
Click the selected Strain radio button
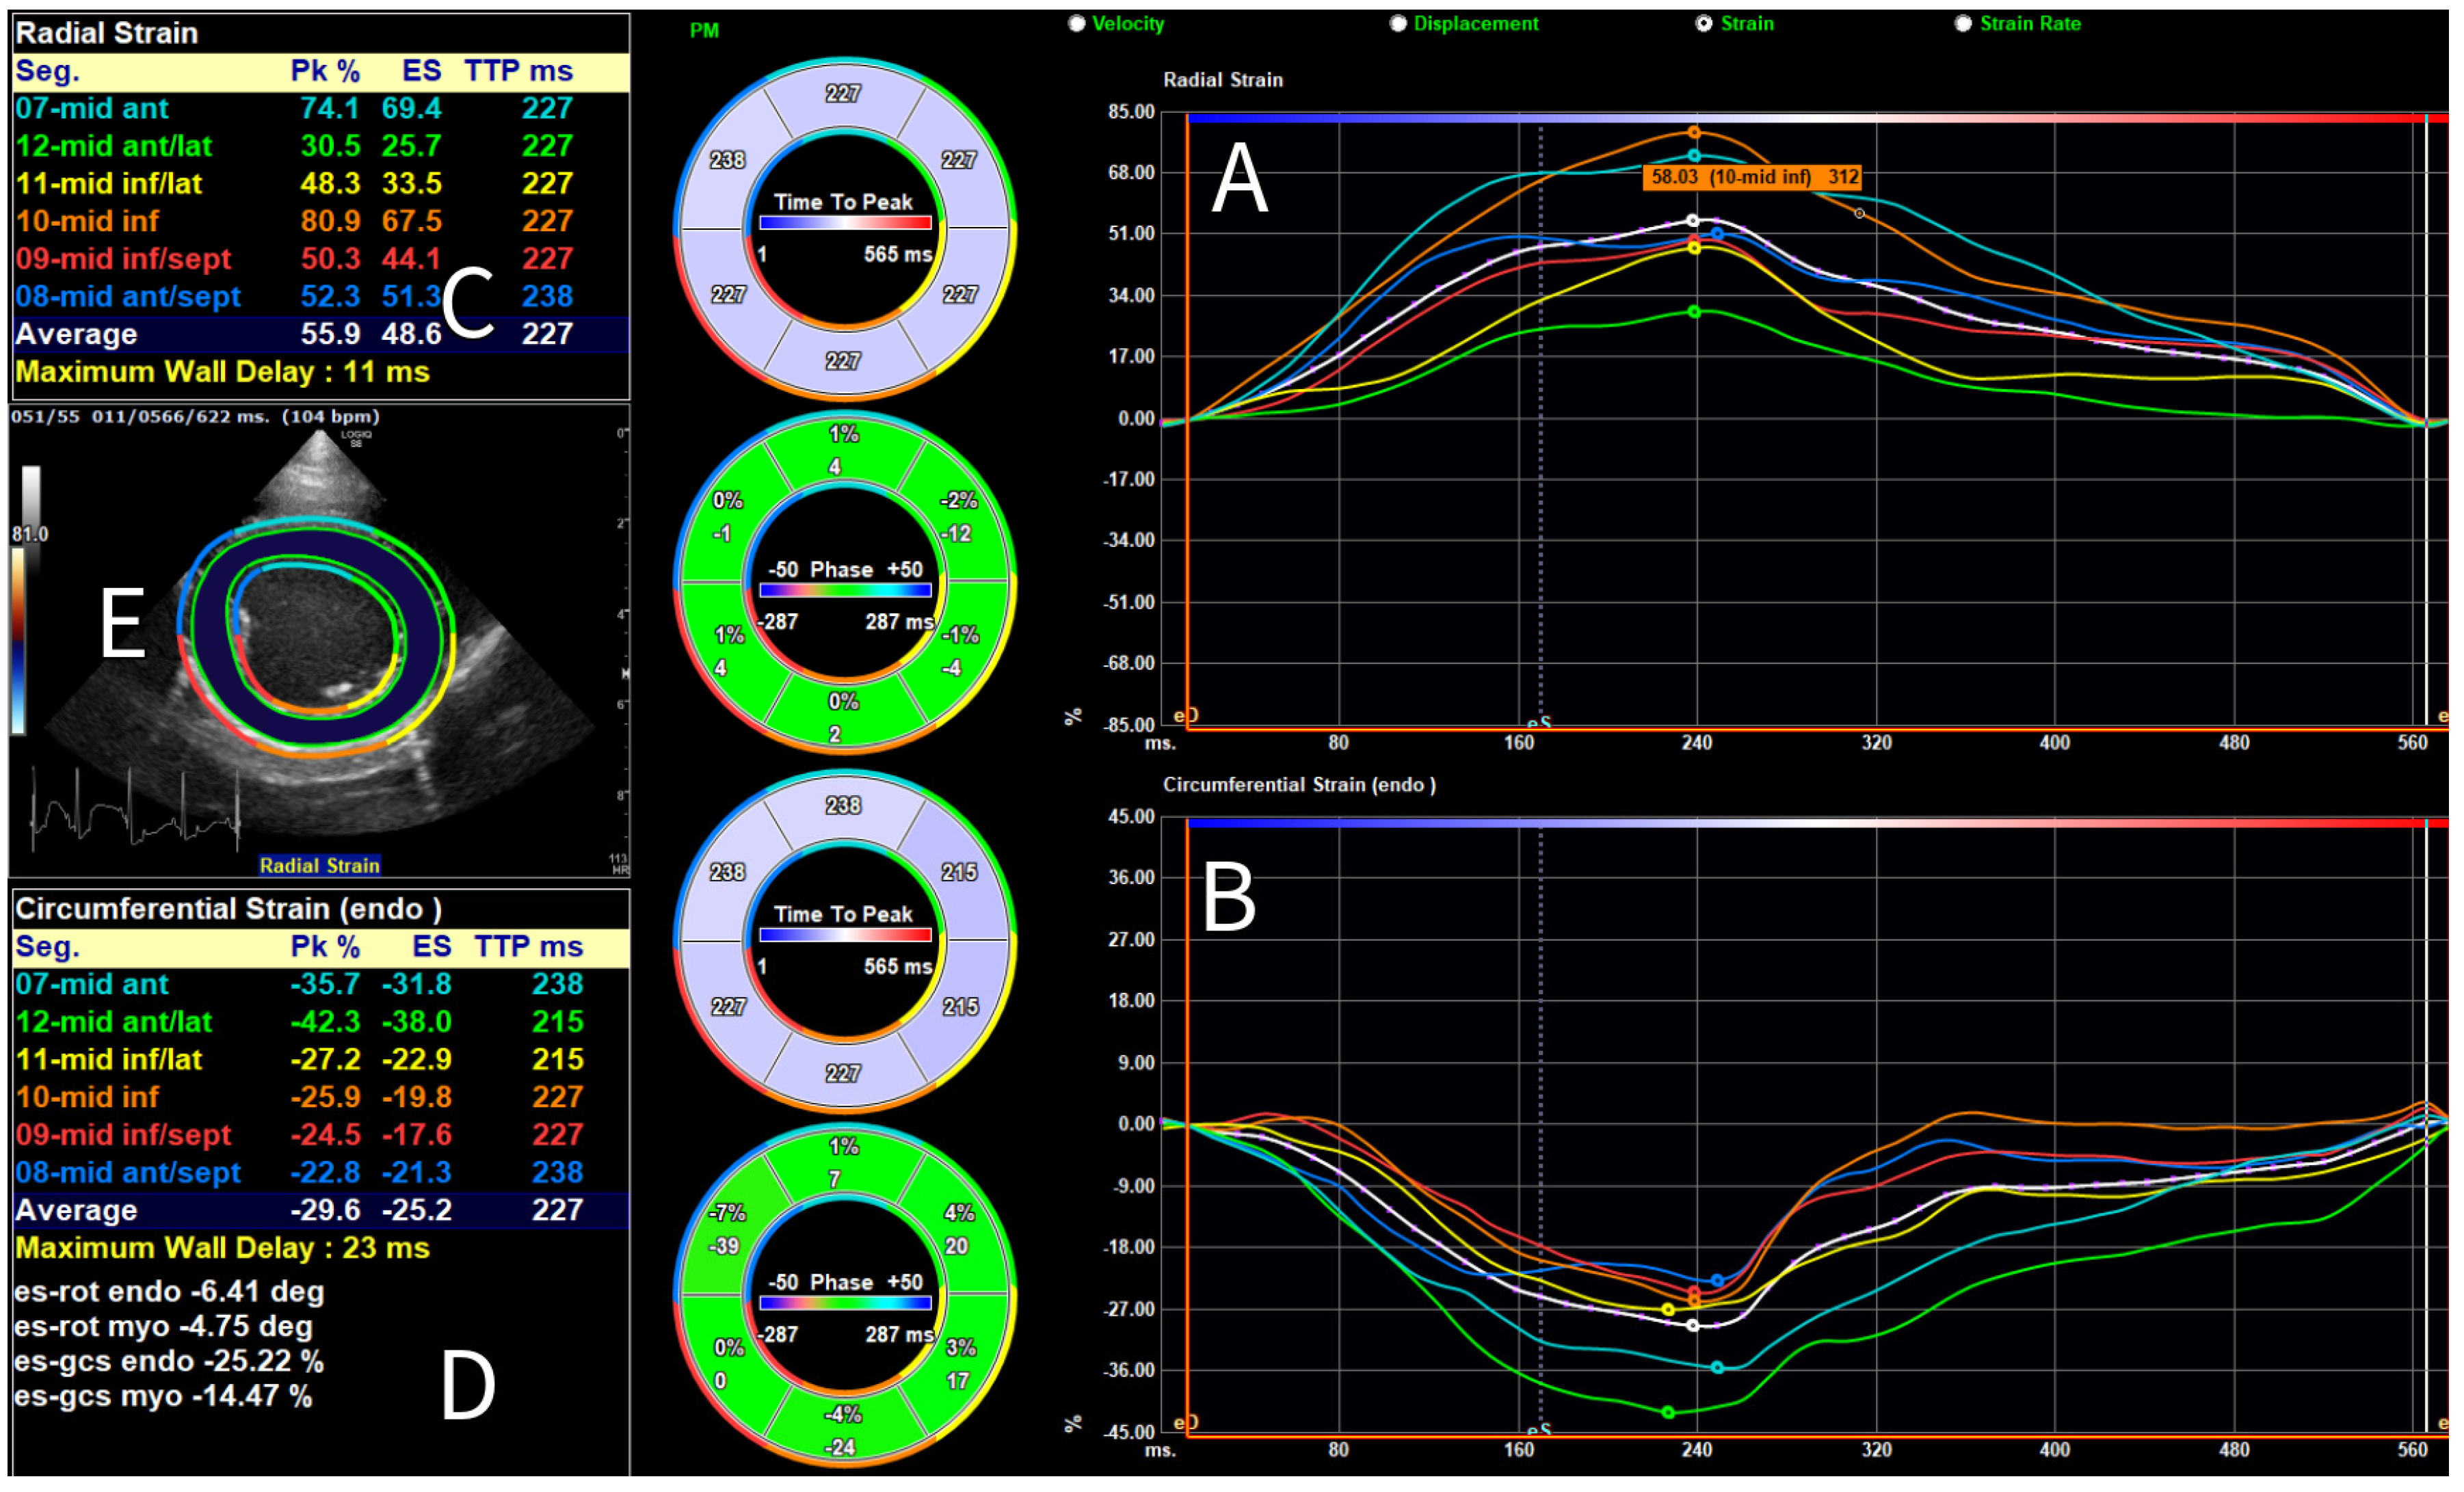[1704, 23]
